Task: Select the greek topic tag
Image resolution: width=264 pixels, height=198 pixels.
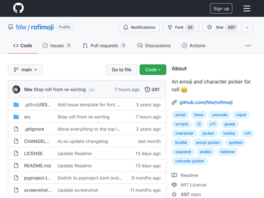Action: (230, 124)
